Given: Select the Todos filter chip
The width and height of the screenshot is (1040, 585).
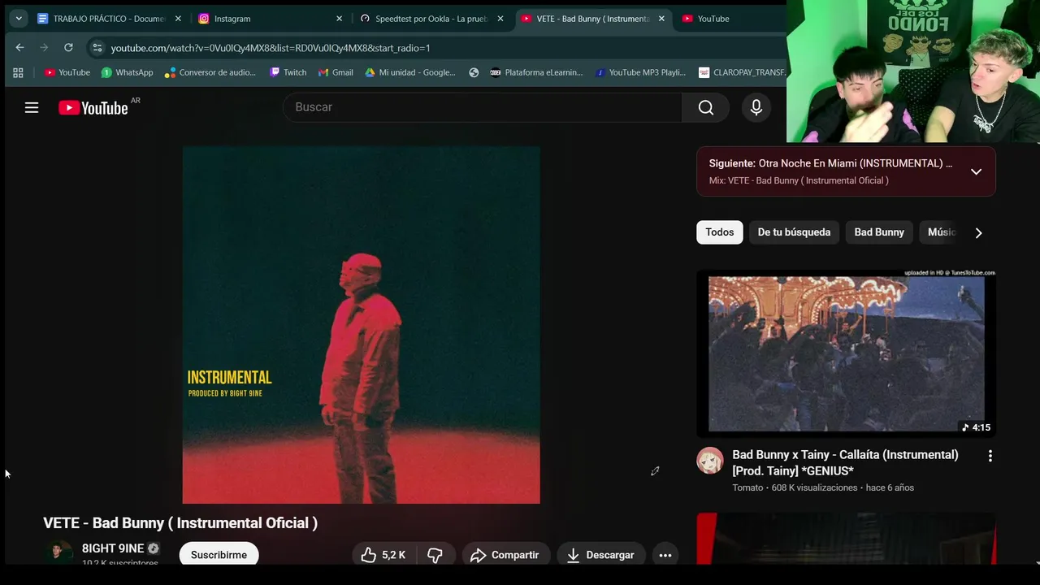Looking at the screenshot, I should [720, 232].
